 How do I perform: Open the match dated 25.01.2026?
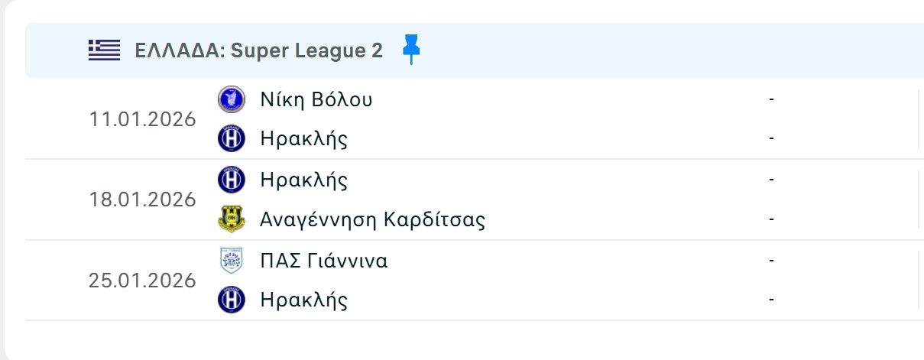[142, 281]
